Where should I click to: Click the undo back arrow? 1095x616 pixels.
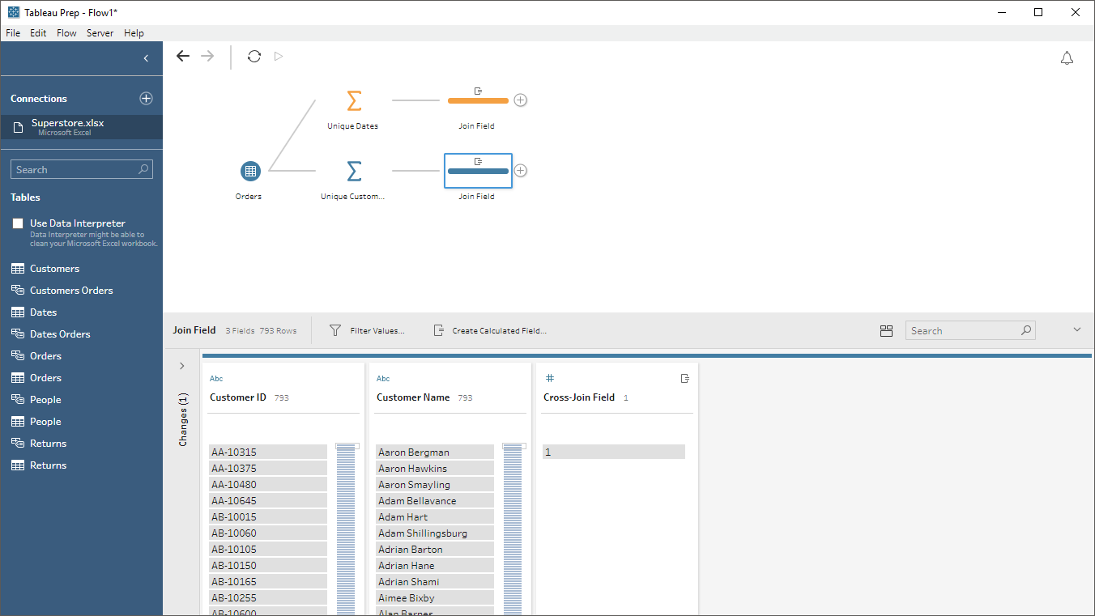(183, 56)
